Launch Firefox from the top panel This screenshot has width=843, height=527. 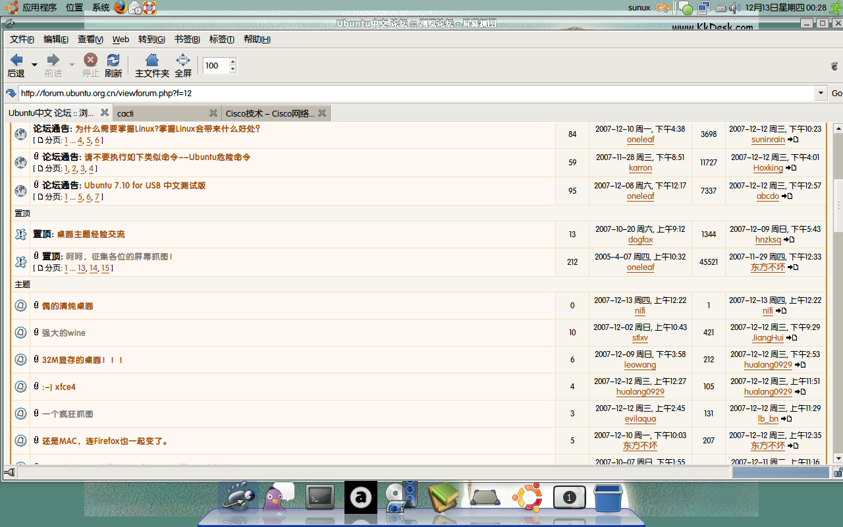point(121,7)
